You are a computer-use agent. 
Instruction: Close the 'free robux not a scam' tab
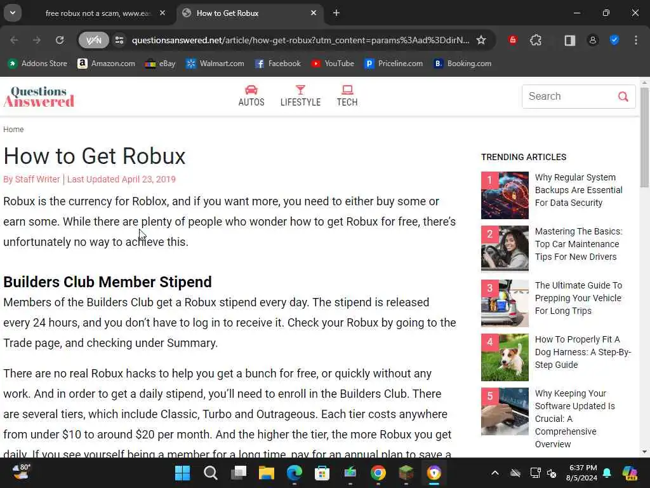point(162,13)
